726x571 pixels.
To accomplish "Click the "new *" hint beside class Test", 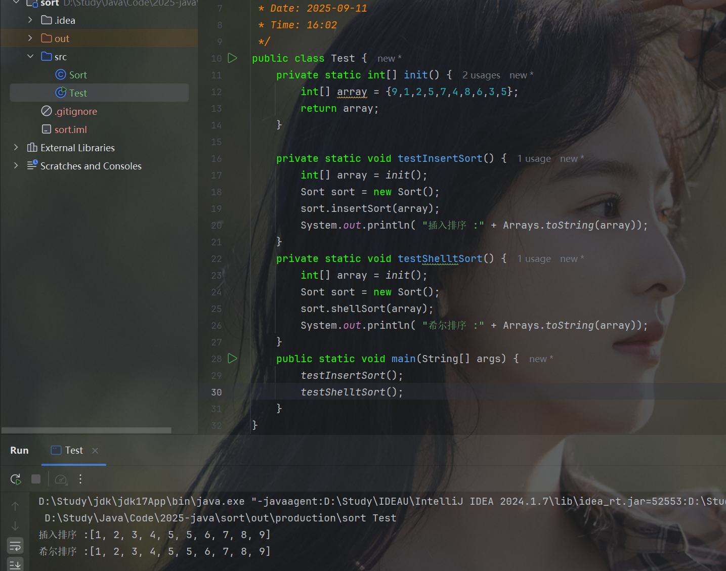I will coord(390,59).
